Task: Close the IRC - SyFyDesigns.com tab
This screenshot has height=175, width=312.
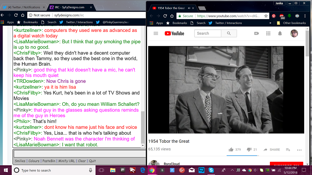Action: click(91, 7)
